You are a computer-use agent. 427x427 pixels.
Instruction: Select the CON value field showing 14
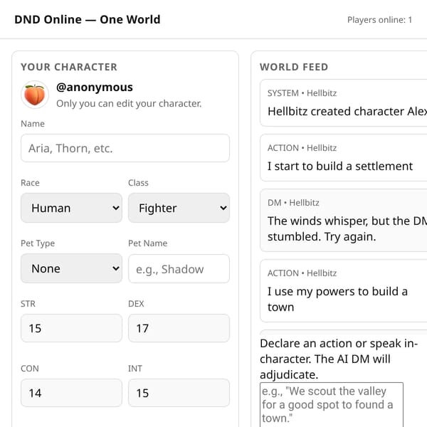pyautogui.click(x=71, y=393)
